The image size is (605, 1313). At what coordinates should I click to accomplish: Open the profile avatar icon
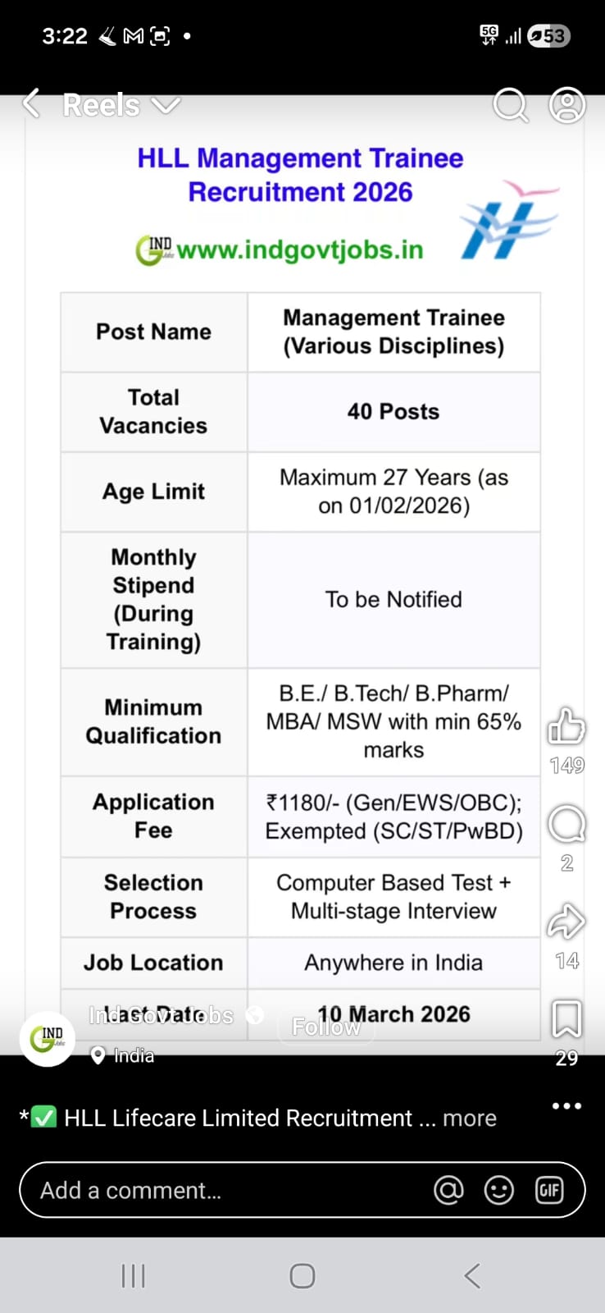(566, 105)
